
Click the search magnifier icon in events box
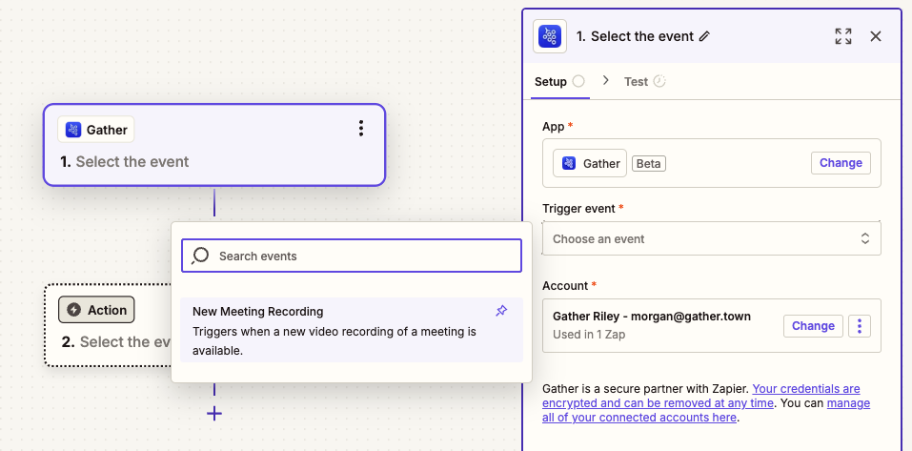pyautogui.click(x=200, y=256)
